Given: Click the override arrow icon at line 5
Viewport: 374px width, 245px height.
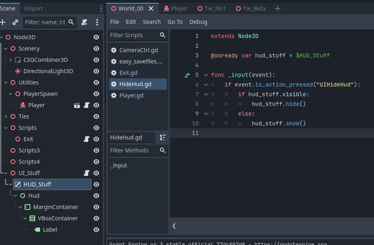Looking at the screenshot, I should (x=187, y=75).
